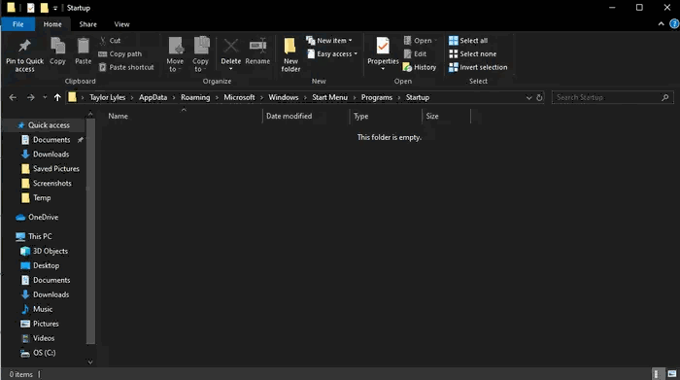
Task: Open the Easy access dropdown
Action: (x=332, y=53)
